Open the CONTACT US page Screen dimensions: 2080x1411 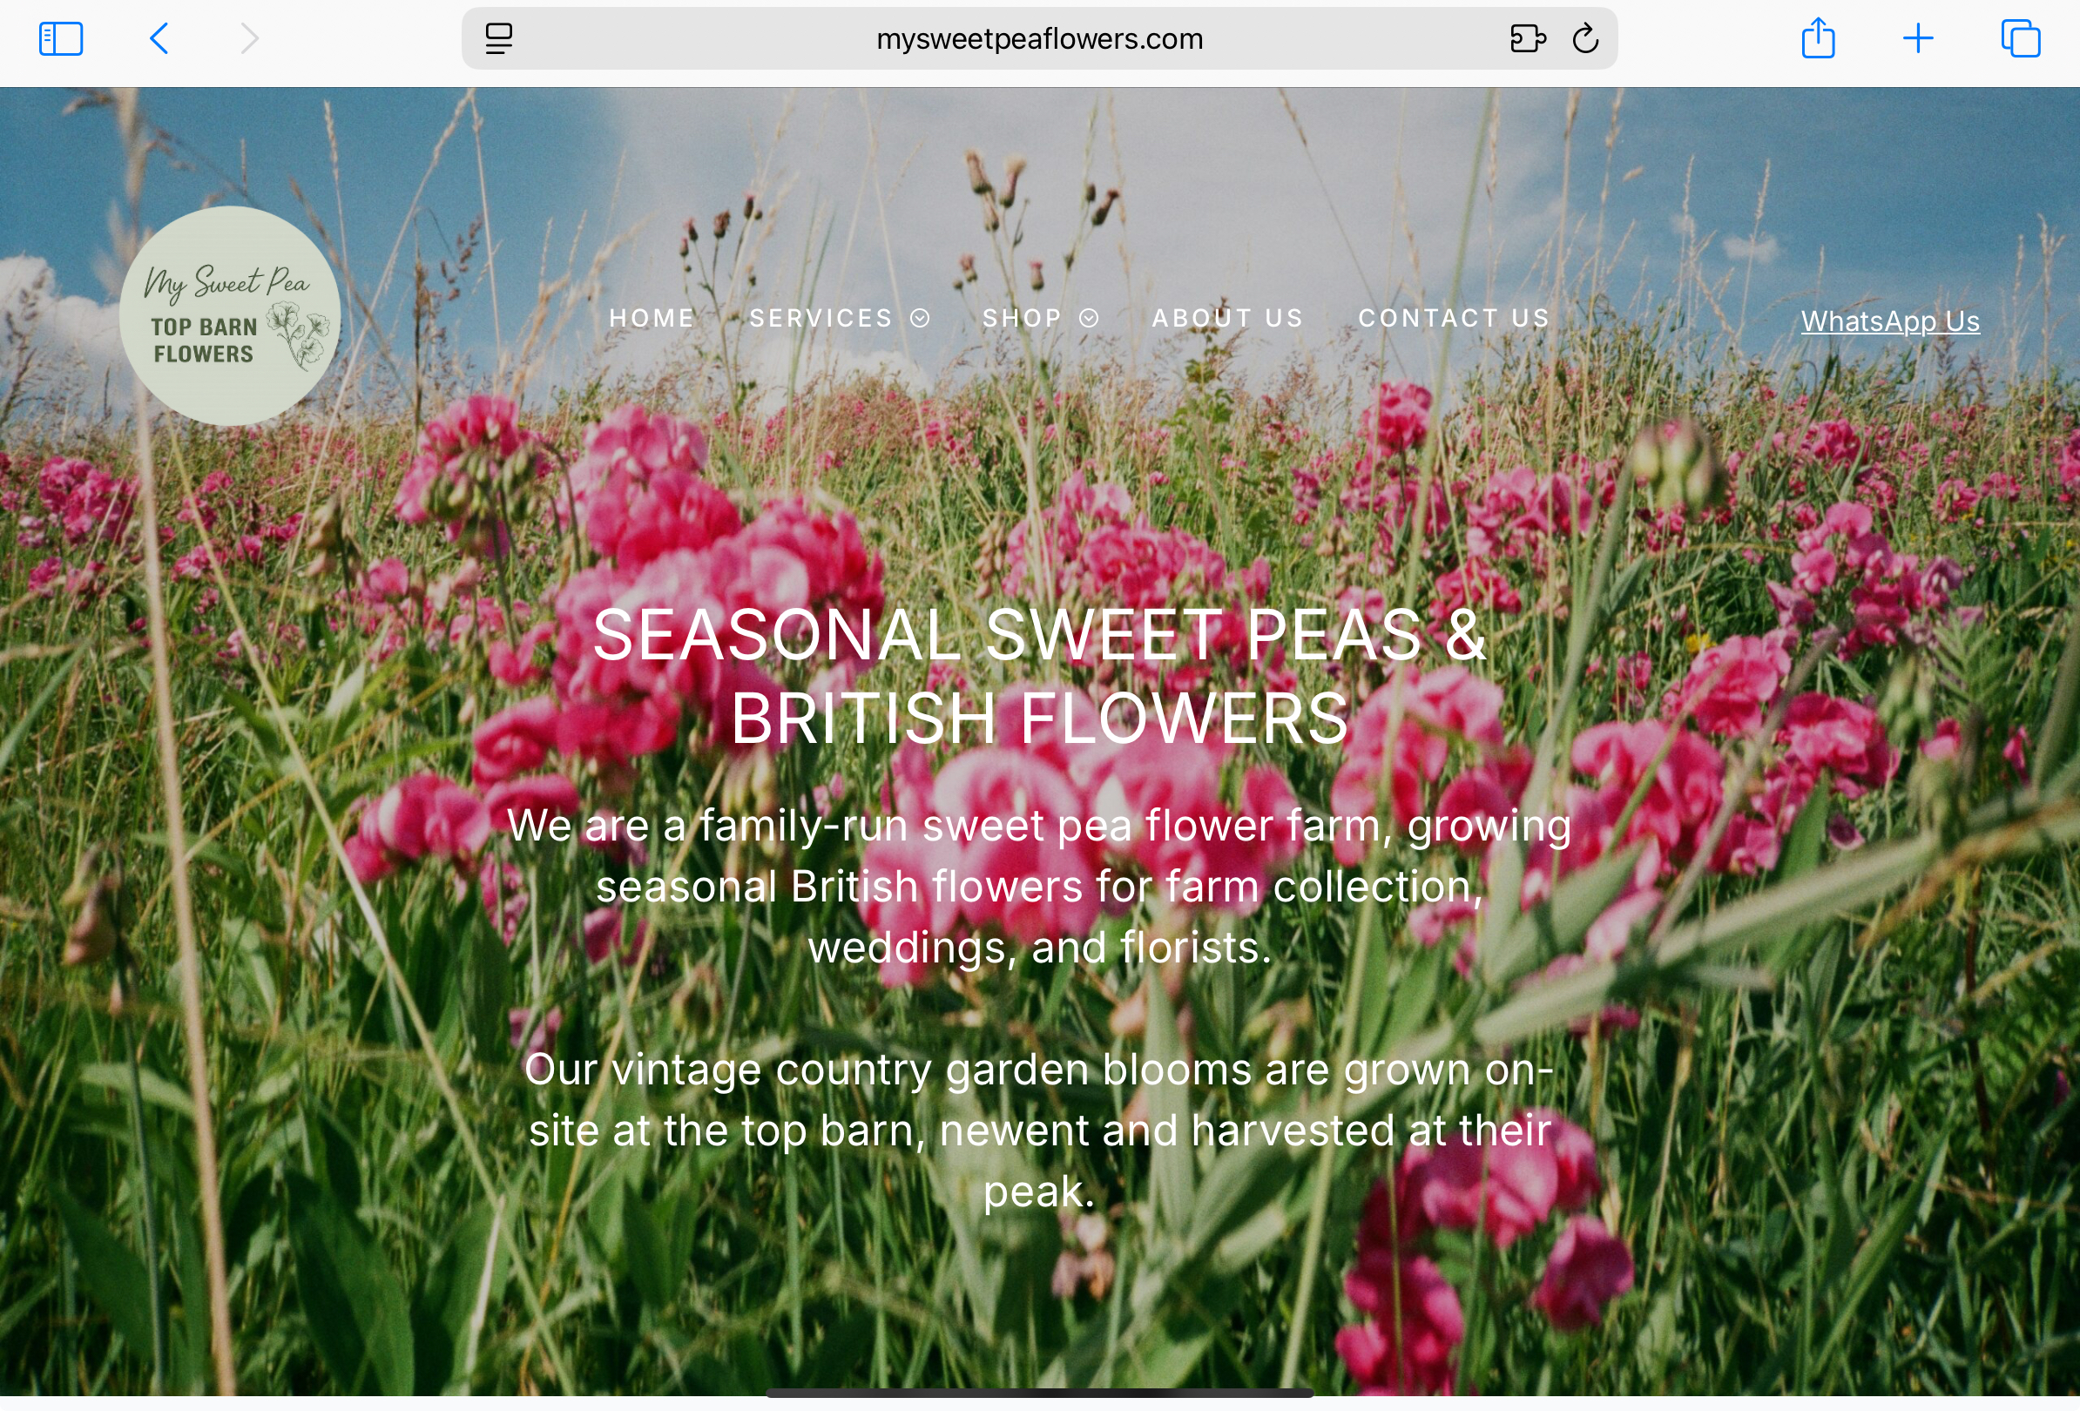tap(1454, 318)
